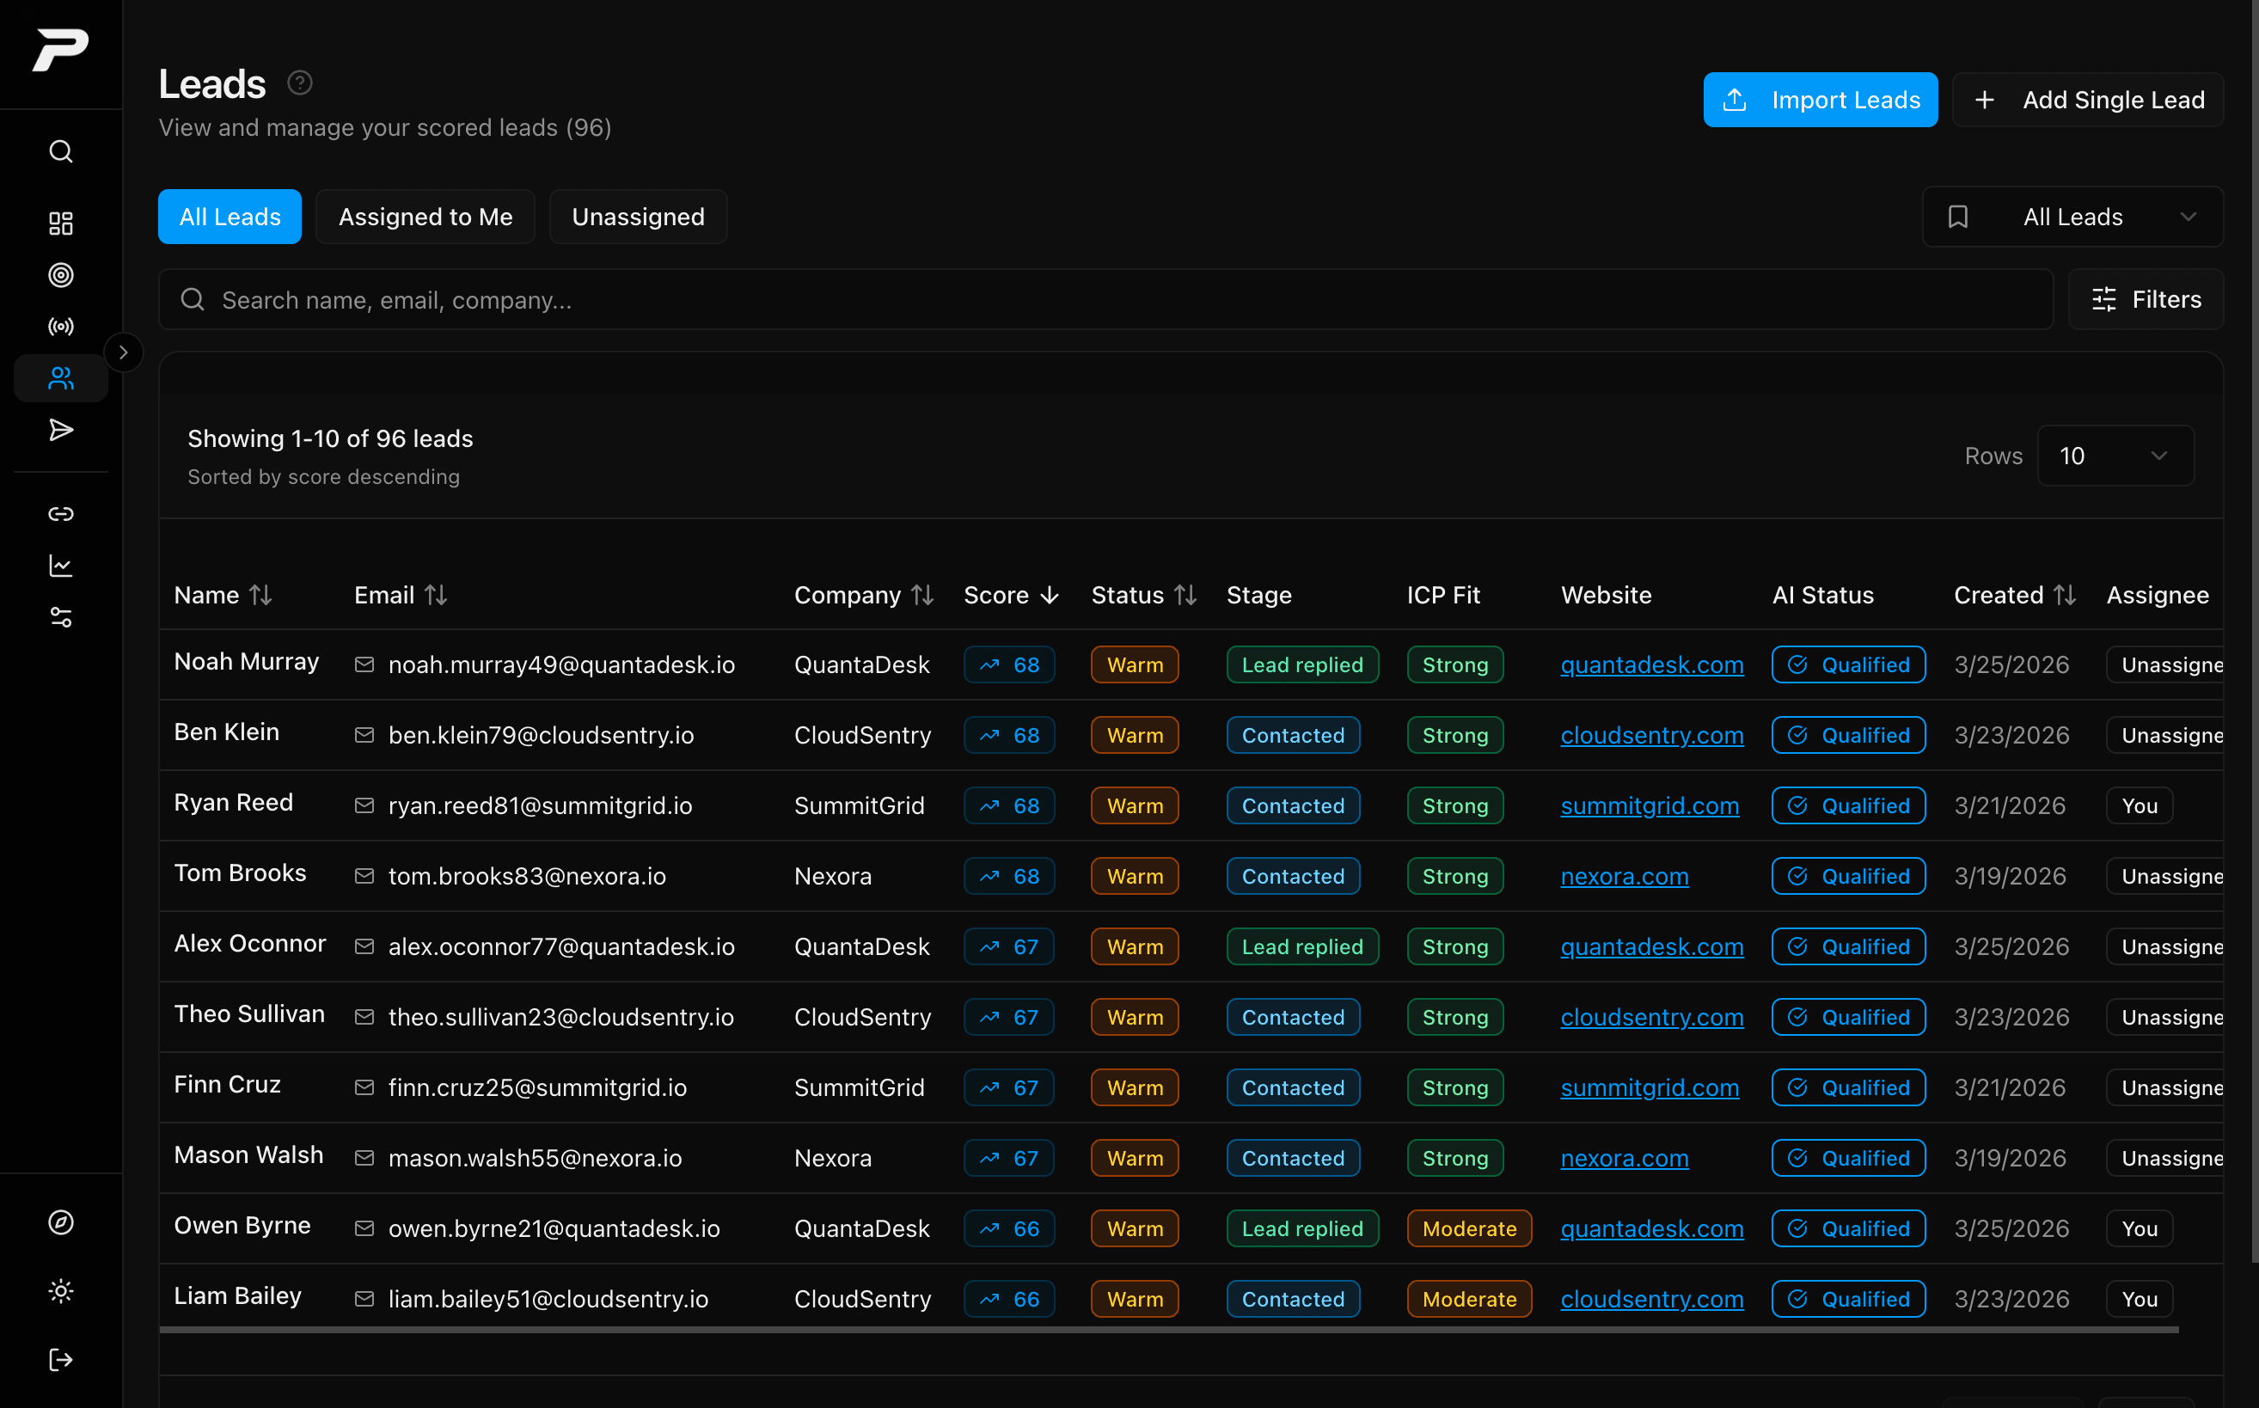Open the paper-plane send icon
Viewport: 2259px width, 1408px height.
pos(60,429)
